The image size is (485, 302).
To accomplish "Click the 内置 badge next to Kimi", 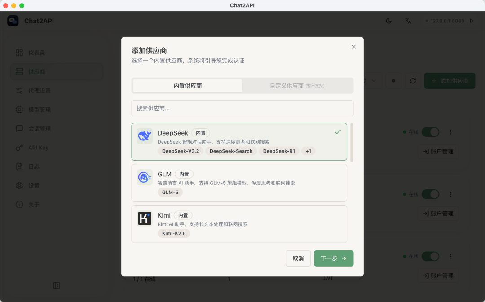I will 183,215.
